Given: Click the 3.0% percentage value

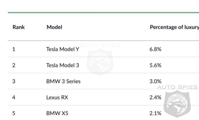Looking at the screenshot, I should [155, 81].
